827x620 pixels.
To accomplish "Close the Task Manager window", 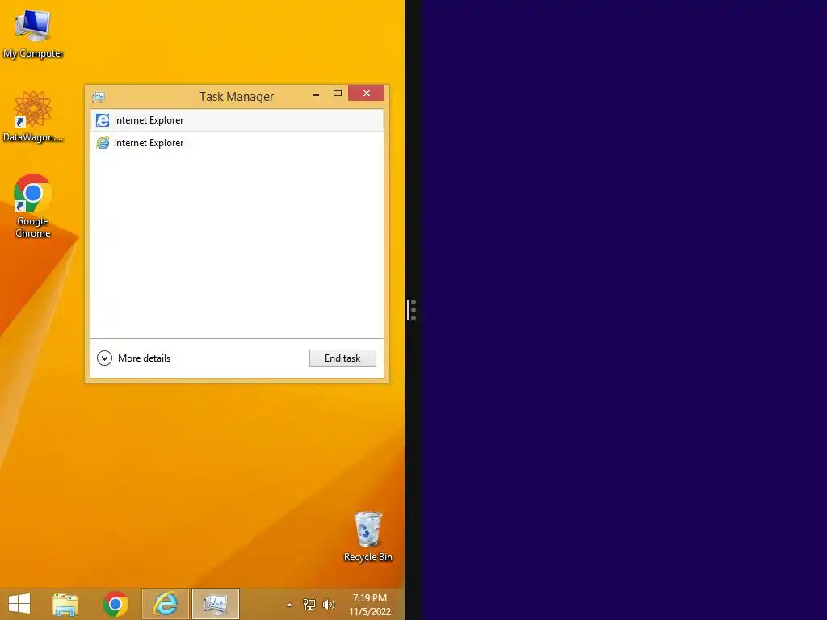I will tap(366, 94).
